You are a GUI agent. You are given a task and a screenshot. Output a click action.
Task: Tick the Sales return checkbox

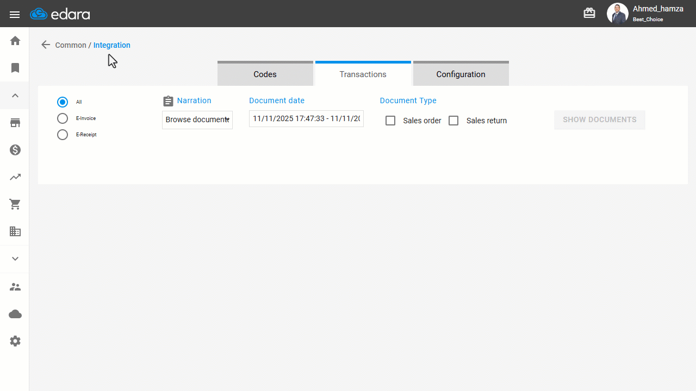[453, 121]
